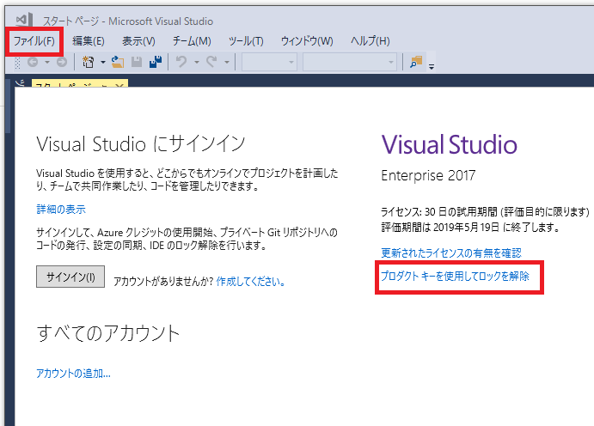Open the チーム(M) menu
This screenshot has width=594, height=426.
(x=192, y=41)
